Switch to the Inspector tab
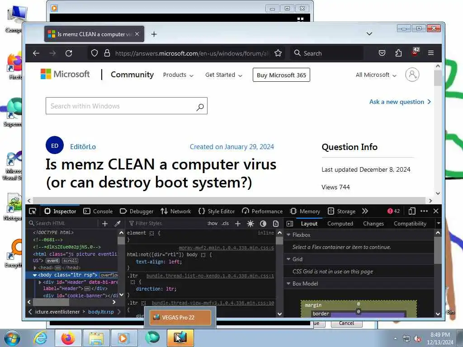This screenshot has width=463, height=347. tap(60, 211)
